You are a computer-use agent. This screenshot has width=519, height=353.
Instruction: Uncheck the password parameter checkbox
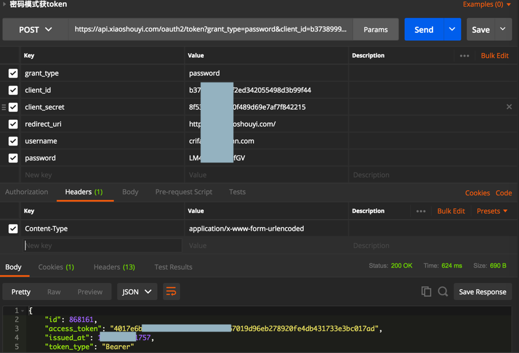coord(13,158)
